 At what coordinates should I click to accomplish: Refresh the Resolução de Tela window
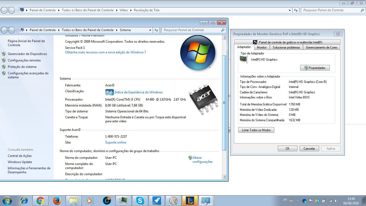296,10
